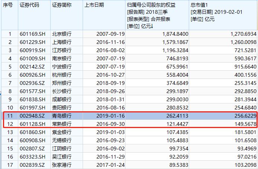Select 张家港行 name cell
This screenshot has width=258, height=169.
pyautogui.click(x=62, y=165)
